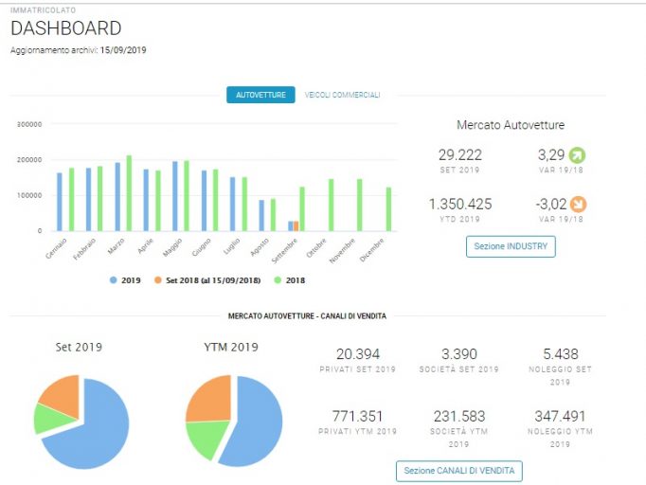This screenshot has height=485, width=646.
Task: Click the green upward arrow variation icon
Action: 577,155
